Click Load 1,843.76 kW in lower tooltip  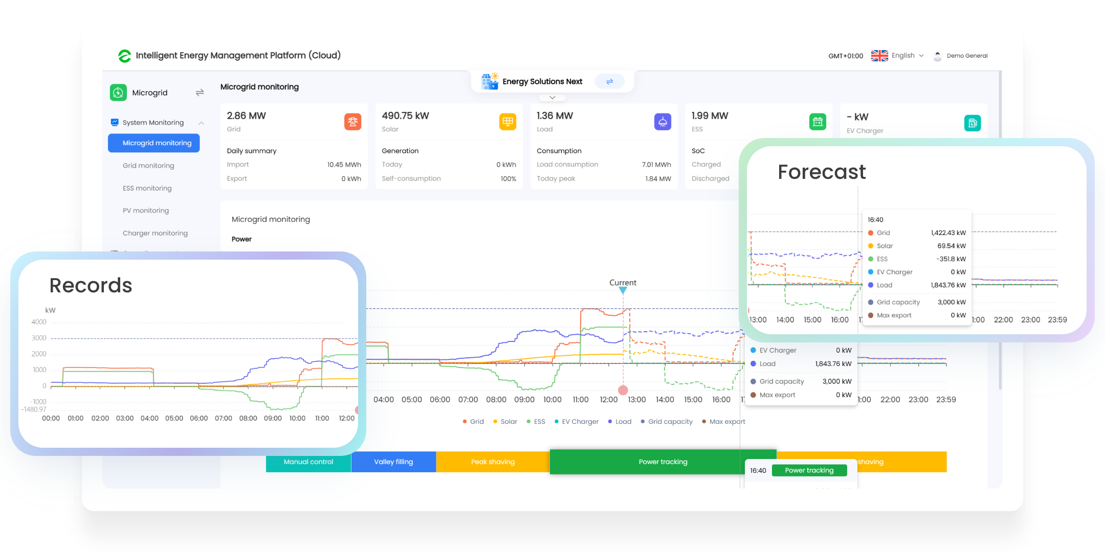click(x=801, y=364)
